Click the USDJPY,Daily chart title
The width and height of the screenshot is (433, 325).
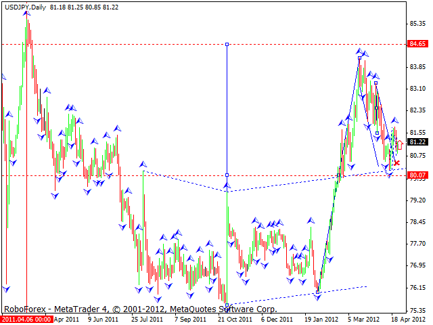26,7
